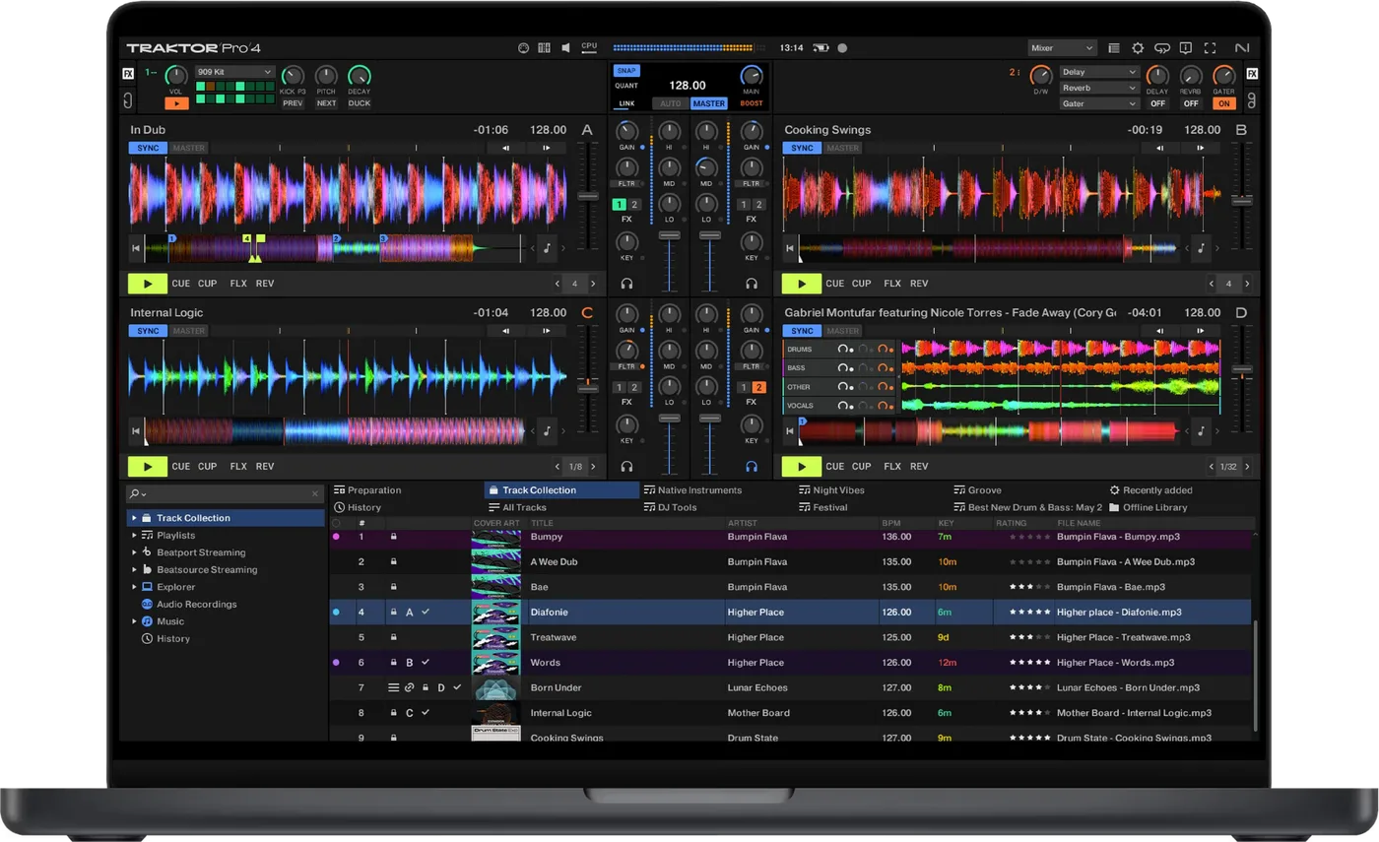
Task: Click the Audio Recordings tape icon in sidebar
Action: pyautogui.click(x=147, y=604)
